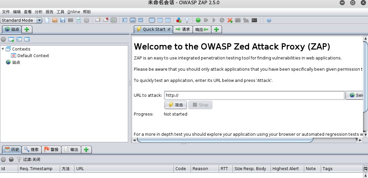The height and width of the screenshot is (178, 368).
Task: Open the 帮助 menu
Action: [87, 12]
